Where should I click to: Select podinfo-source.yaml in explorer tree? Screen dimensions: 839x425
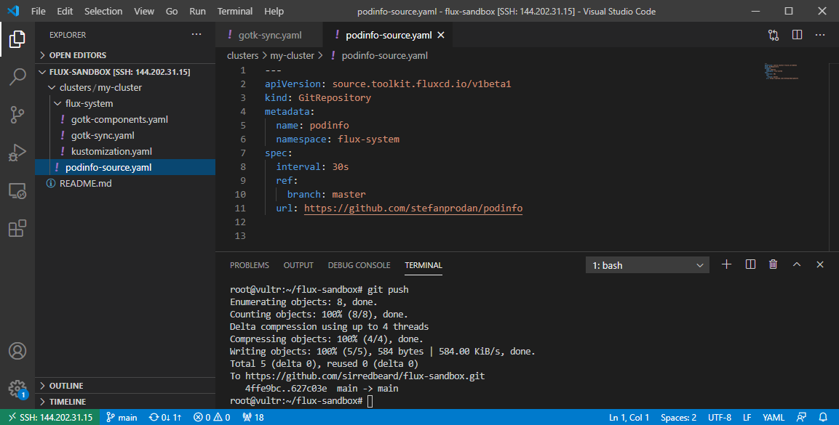[x=125, y=167]
